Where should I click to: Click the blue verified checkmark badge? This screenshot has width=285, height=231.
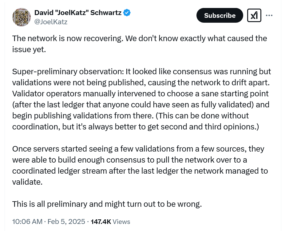coord(127,13)
